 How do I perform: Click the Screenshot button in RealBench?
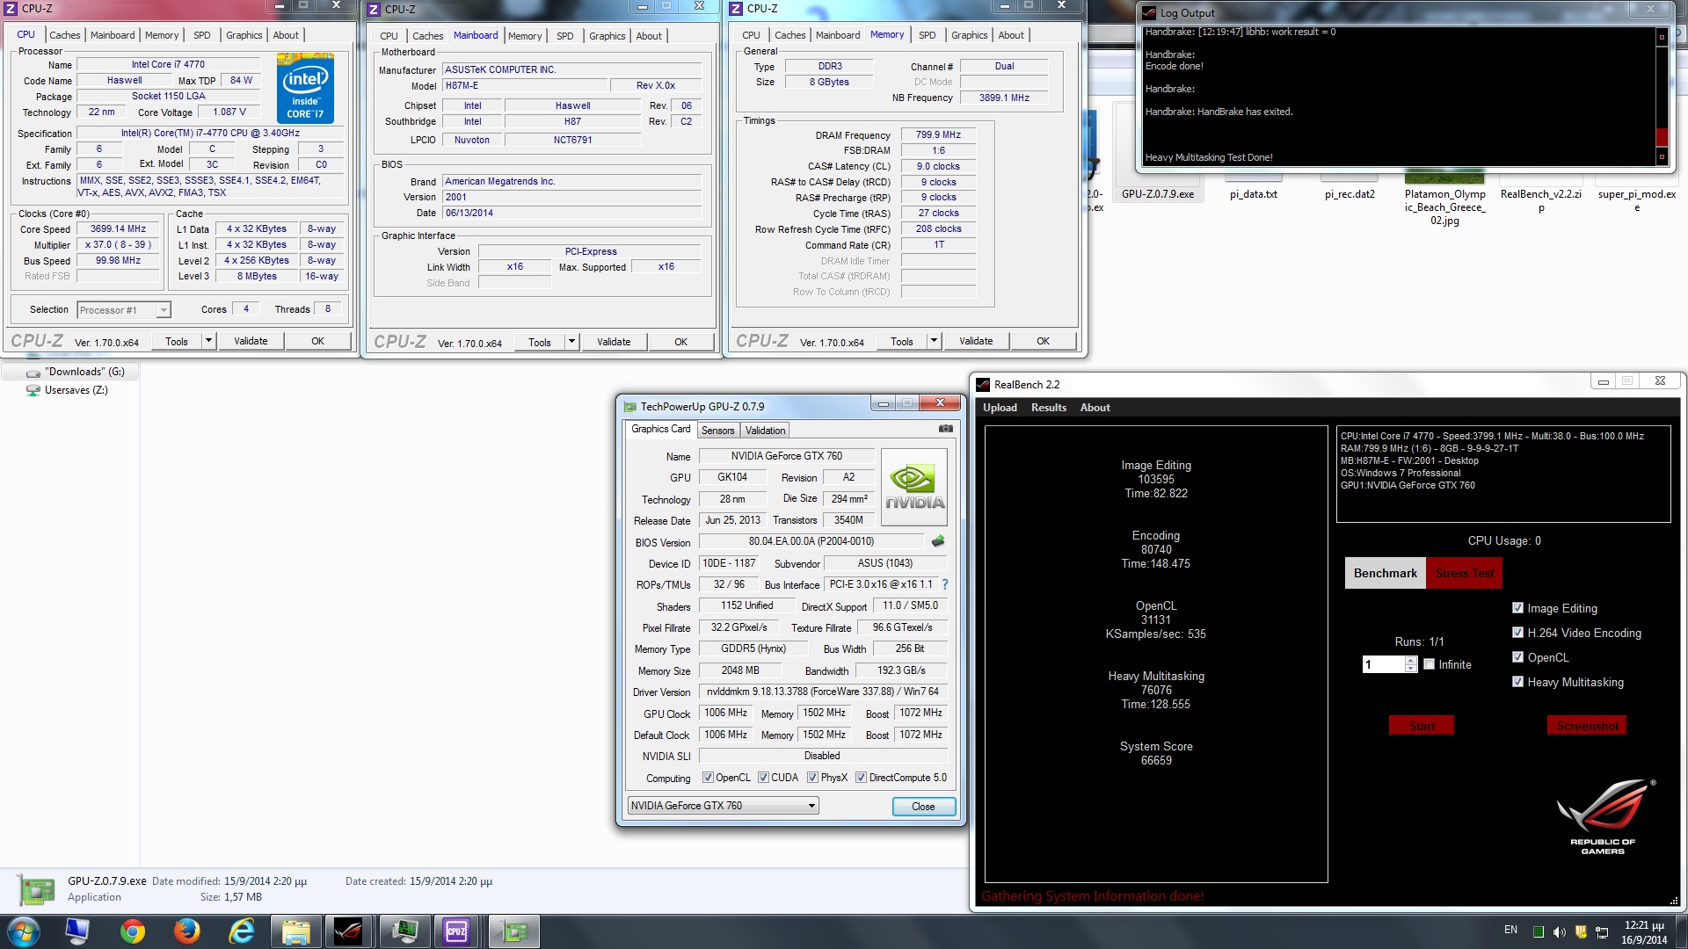[x=1587, y=726]
